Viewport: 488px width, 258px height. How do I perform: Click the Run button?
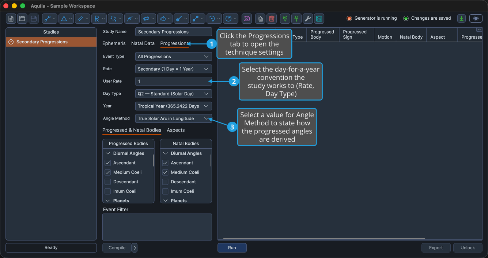(x=232, y=248)
